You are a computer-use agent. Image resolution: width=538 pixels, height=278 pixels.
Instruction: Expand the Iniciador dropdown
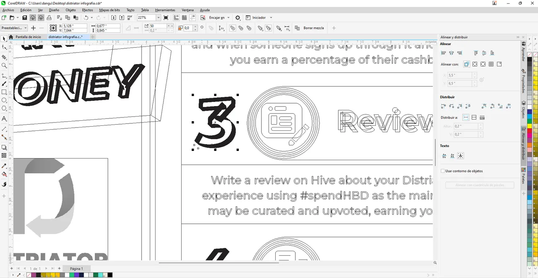coord(271,18)
